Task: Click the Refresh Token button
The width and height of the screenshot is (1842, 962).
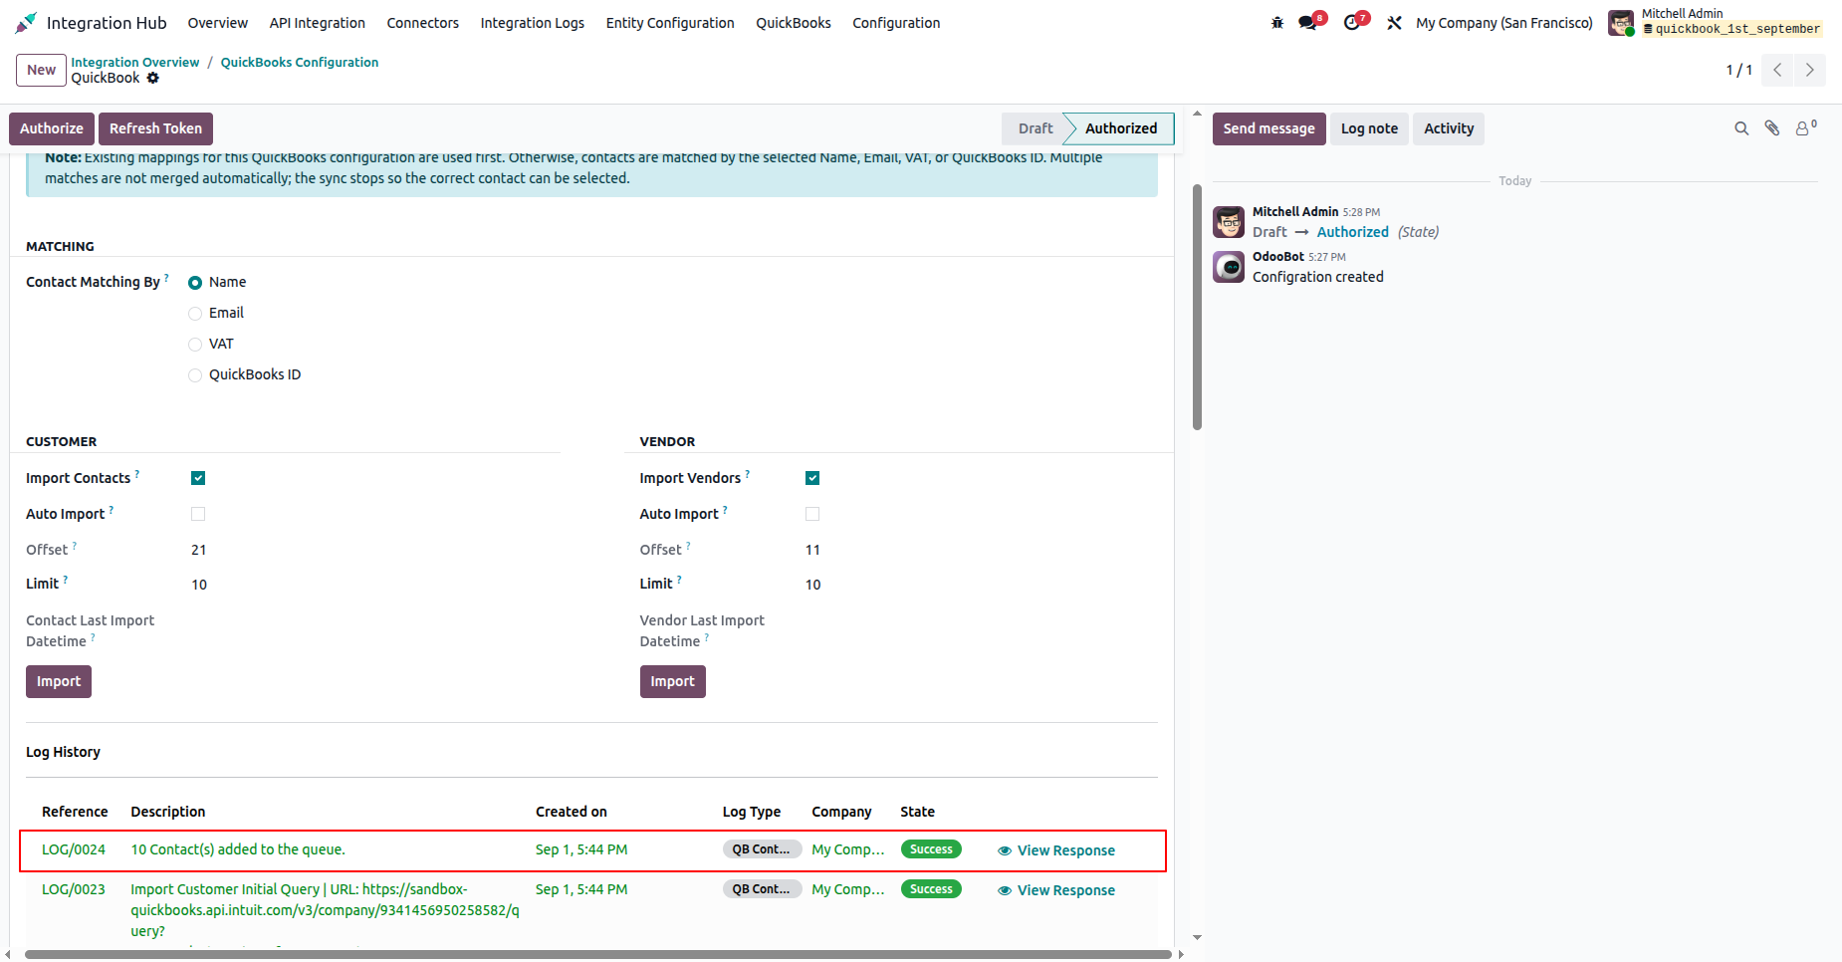Action: click(155, 128)
